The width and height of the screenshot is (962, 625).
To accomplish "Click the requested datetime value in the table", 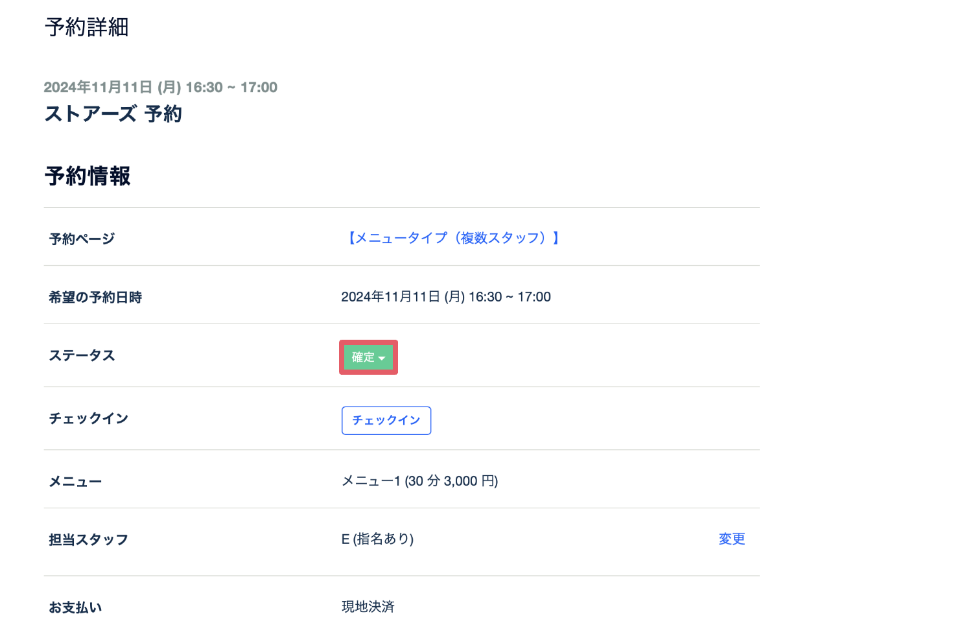I will (x=445, y=297).
